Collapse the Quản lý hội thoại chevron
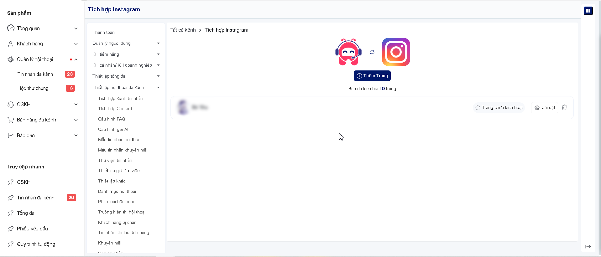Viewport: 601px width, 257px height. coord(76,59)
